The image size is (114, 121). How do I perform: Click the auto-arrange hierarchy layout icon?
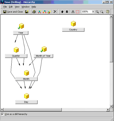73,12
